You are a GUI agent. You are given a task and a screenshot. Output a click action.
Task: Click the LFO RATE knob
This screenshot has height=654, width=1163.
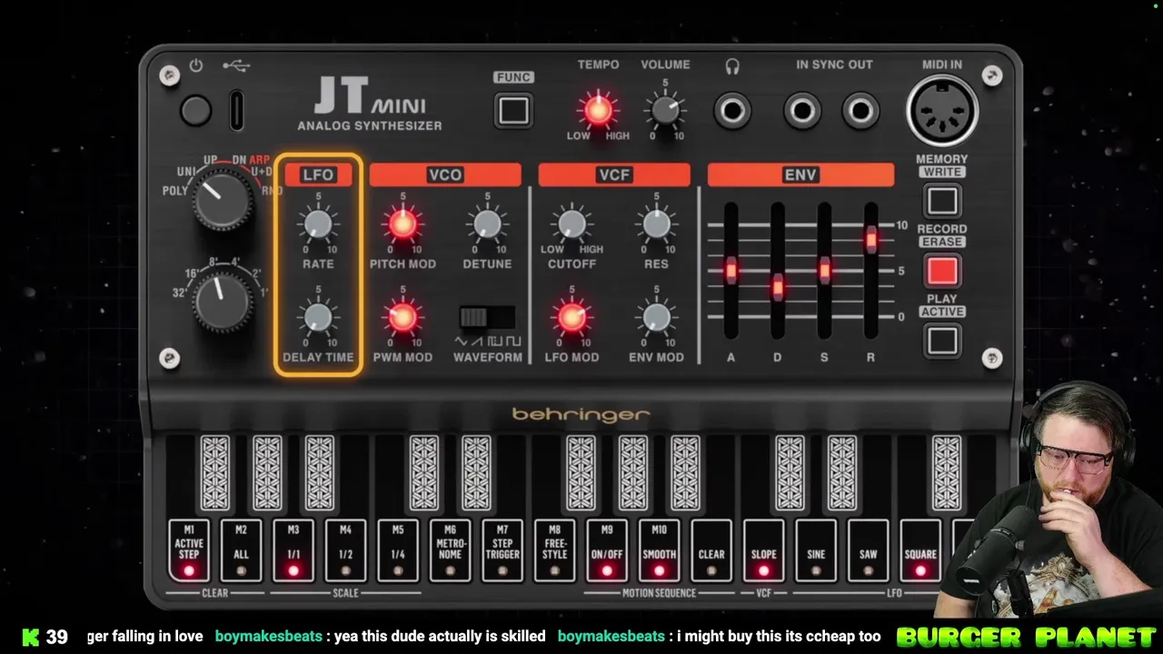tap(318, 223)
